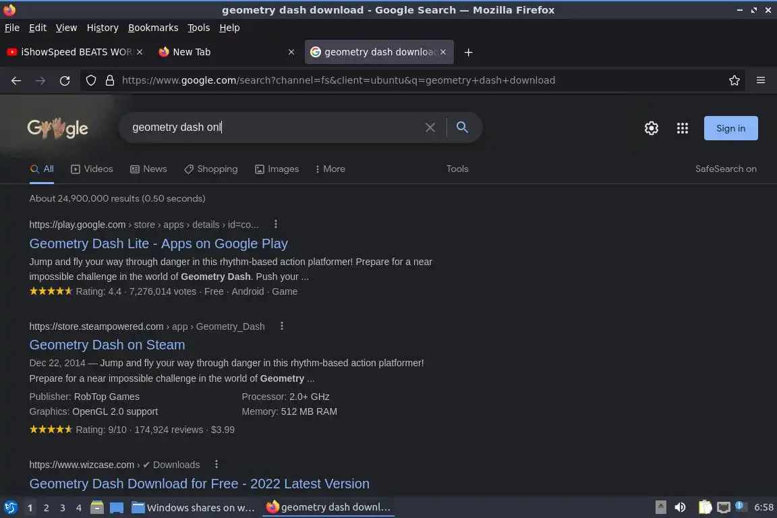The image size is (777, 518).
Task: Close the New Tab tab
Action: coord(291,52)
